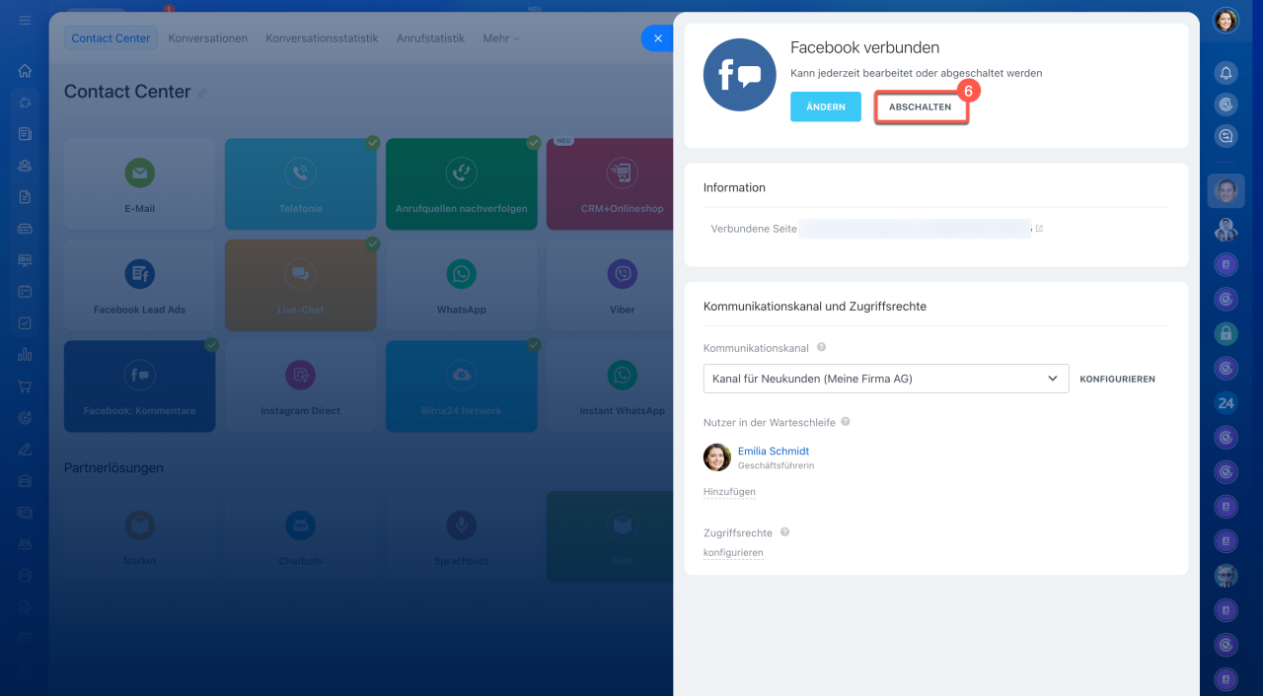Open the bar chart analytics sidebar icon
The width and height of the screenshot is (1263, 696).
pos(25,355)
